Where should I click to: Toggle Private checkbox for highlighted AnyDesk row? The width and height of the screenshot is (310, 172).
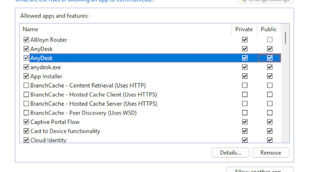(245, 58)
